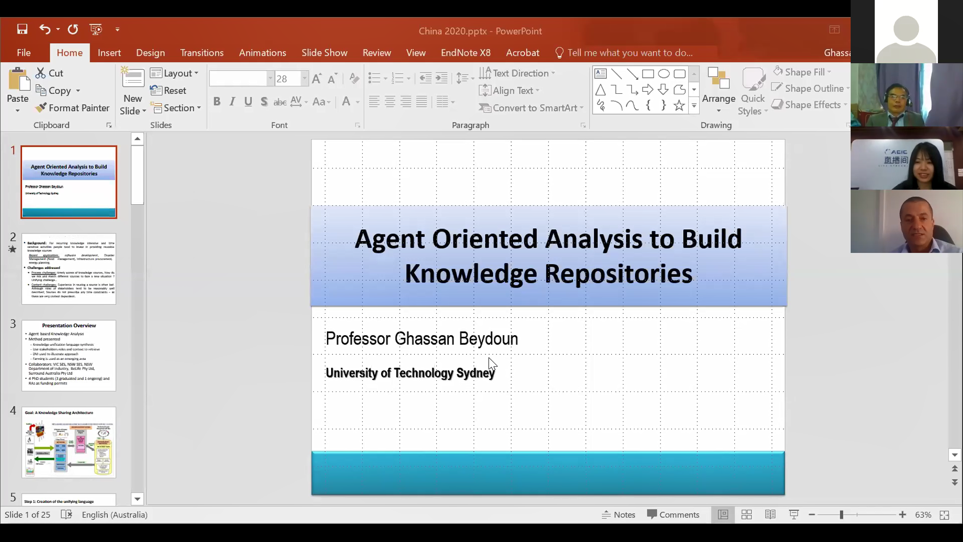Start slideshow from beginning icon

coord(96,29)
